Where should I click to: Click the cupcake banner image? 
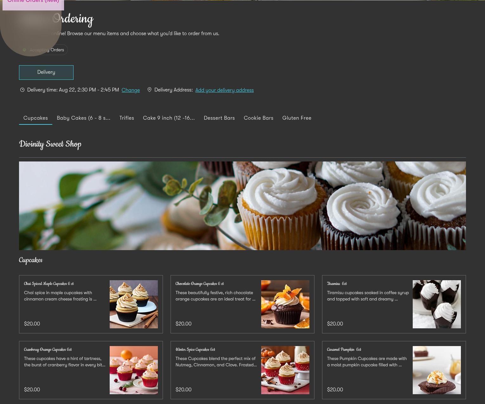242,206
